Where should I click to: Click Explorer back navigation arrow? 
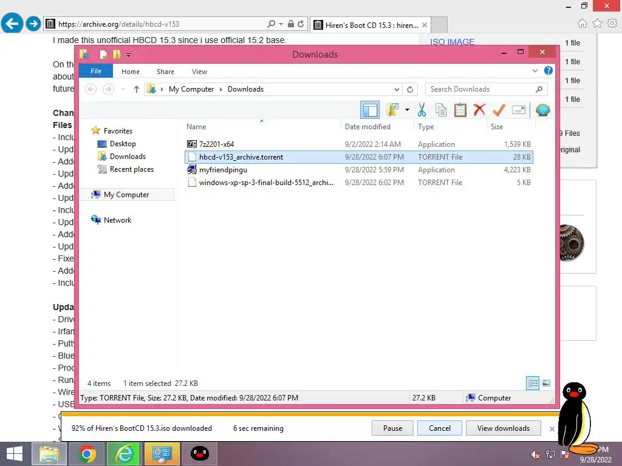click(x=91, y=89)
